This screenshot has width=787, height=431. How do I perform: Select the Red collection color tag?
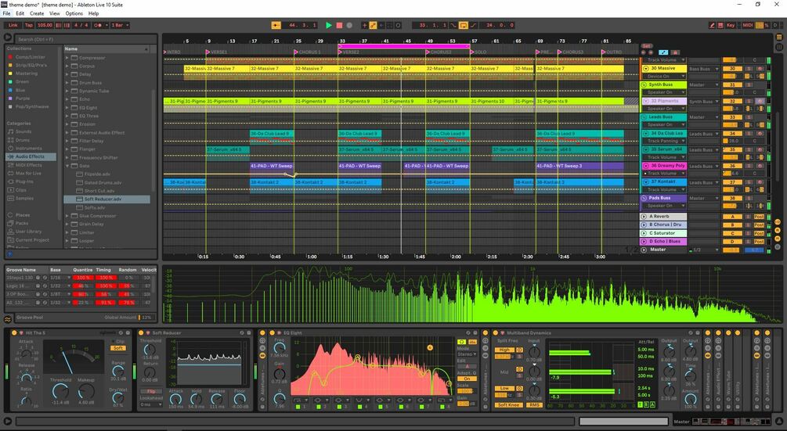[10, 57]
